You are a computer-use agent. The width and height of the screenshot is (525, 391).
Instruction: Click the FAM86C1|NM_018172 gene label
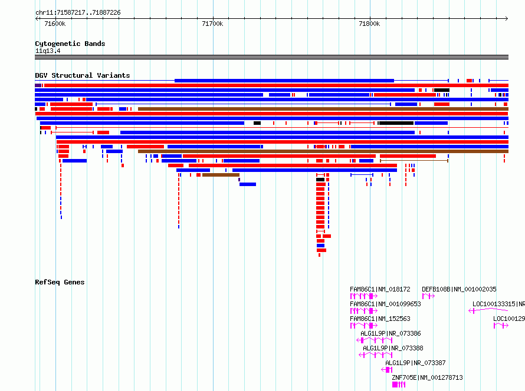coord(380,289)
